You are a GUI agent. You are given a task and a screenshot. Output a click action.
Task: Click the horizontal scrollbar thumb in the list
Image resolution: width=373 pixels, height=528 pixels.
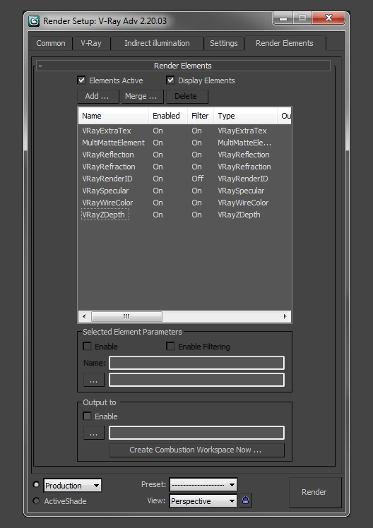coord(126,316)
